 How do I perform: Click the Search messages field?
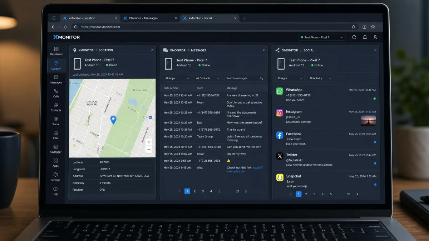click(x=244, y=78)
